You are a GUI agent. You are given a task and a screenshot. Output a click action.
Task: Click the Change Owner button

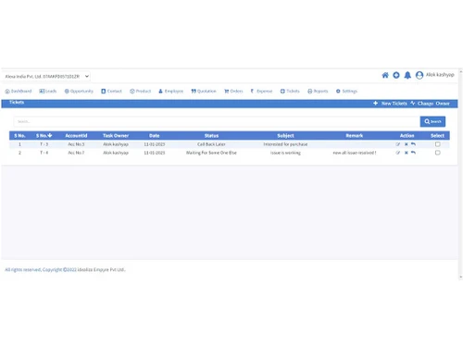(x=430, y=104)
